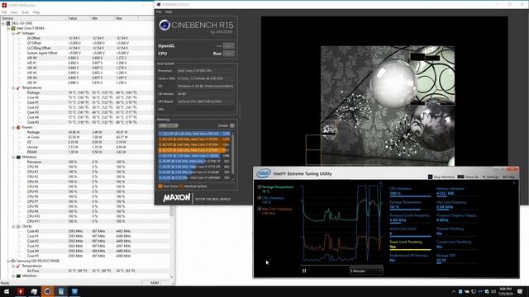This screenshot has height=297, width=529.
Task: Click the Min column header in HWMonitor
Action: (102, 18)
